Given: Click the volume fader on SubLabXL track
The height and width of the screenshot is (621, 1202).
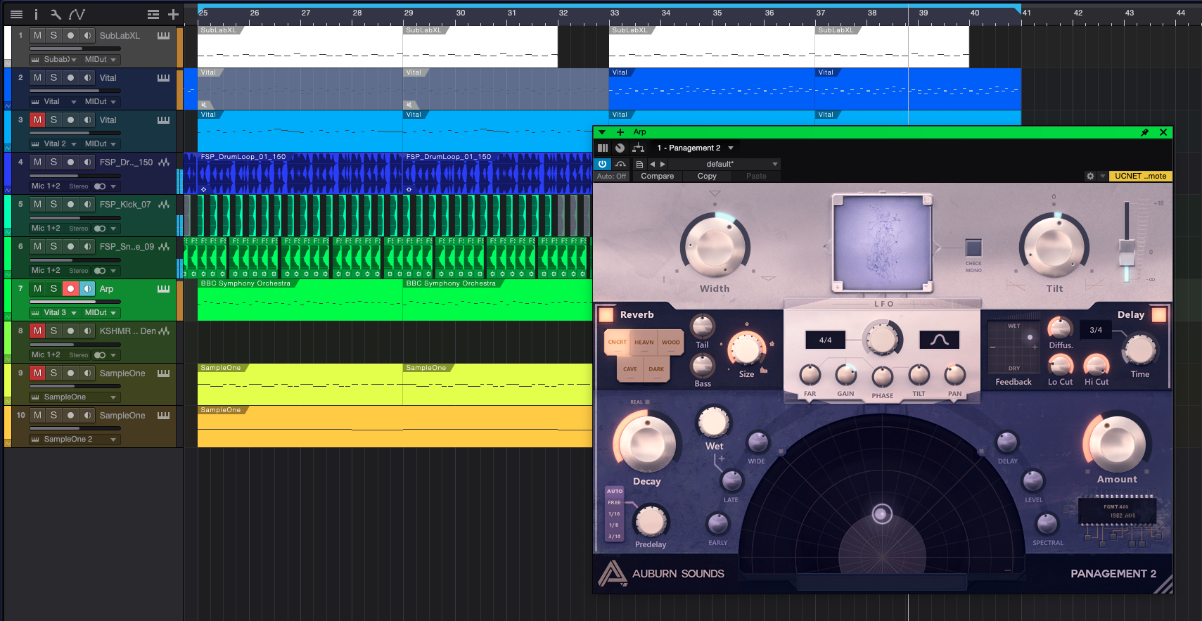Looking at the screenshot, I should point(75,49).
